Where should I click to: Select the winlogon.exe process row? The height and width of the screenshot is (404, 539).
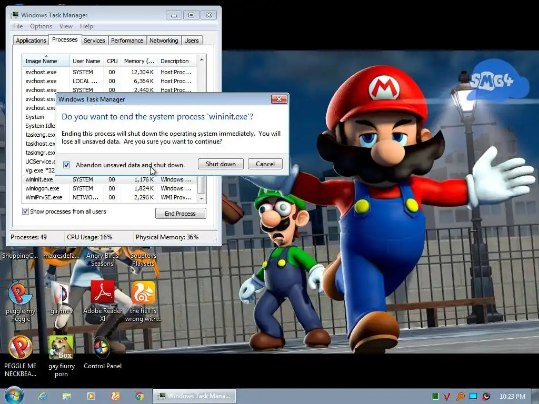pos(109,188)
